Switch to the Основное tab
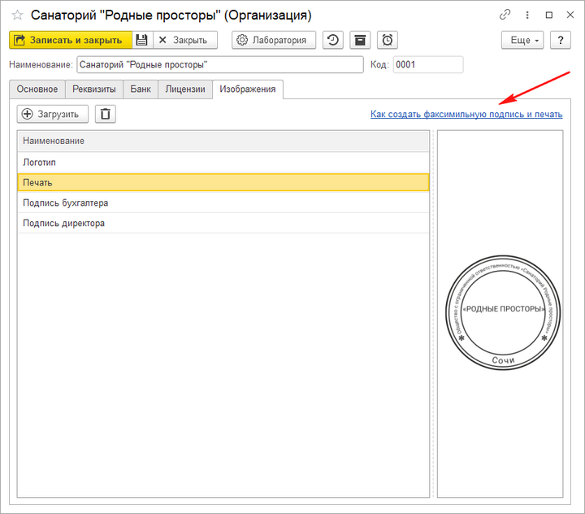This screenshot has height=514, width=585. pyautogui.click(x=37, y=89)
